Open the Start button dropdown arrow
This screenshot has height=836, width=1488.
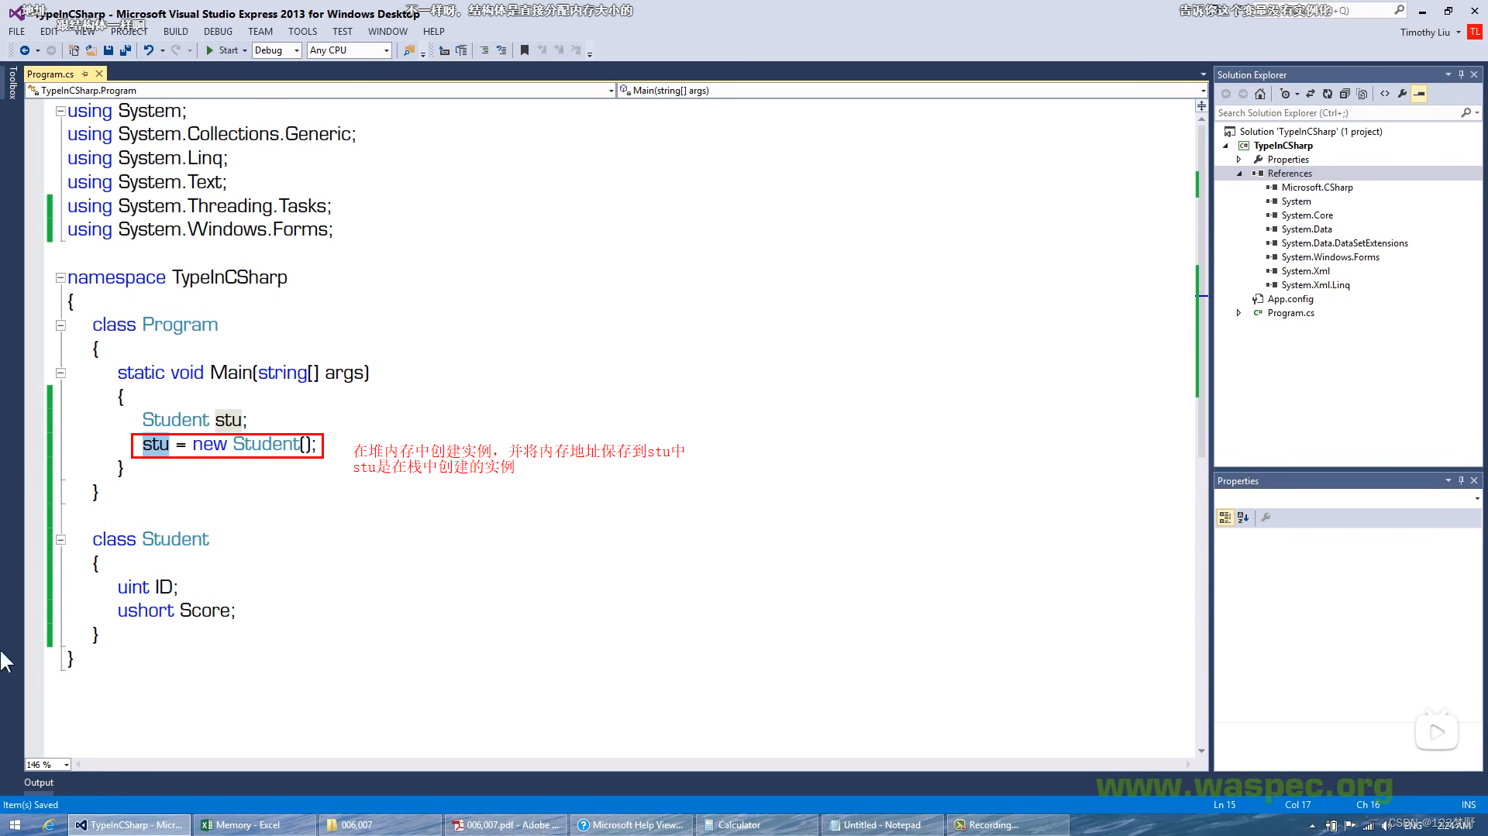pos(245,50)
